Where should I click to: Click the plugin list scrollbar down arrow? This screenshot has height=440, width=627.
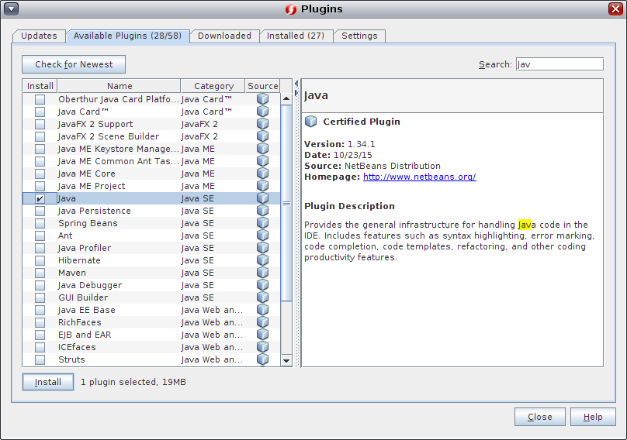tap(286, 360)
